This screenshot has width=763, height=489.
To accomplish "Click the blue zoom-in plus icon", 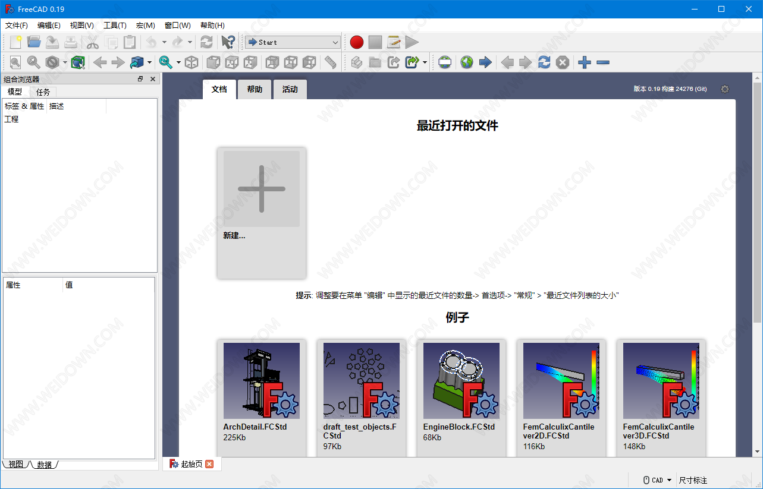I will coord(585,62).
